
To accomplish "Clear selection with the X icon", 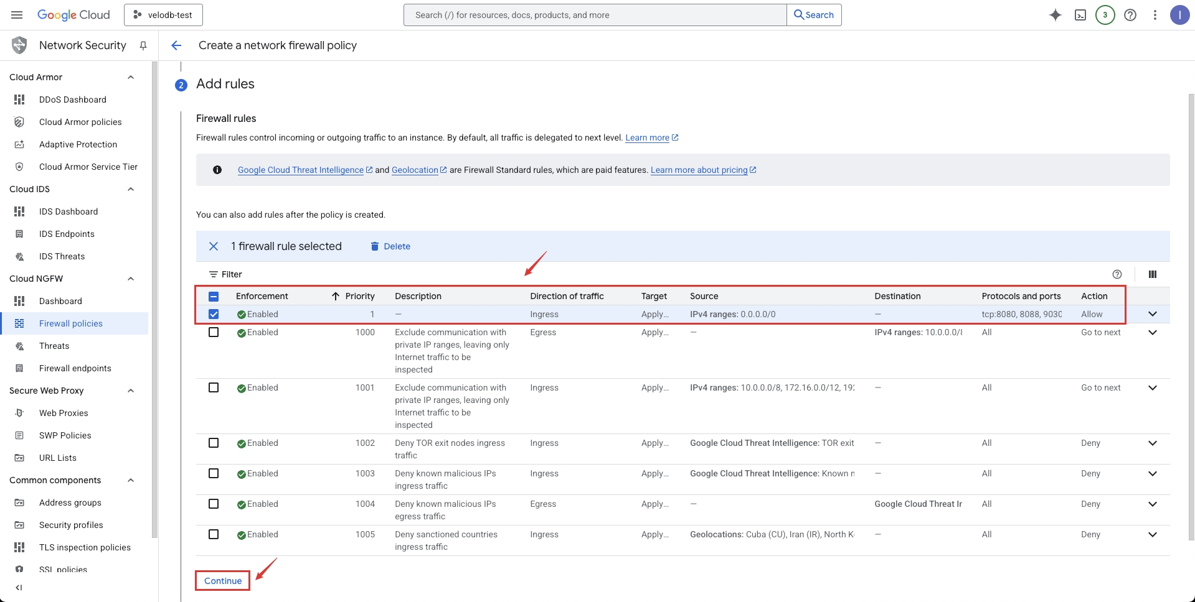I will [214, 246].
